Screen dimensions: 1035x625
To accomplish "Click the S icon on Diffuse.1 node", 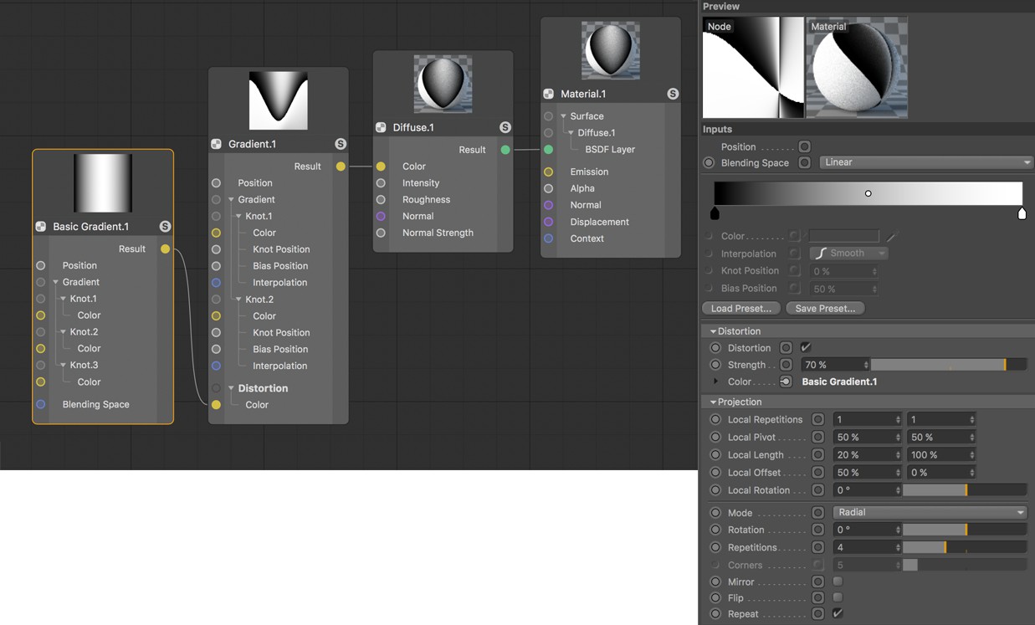I will coord(505,127).
